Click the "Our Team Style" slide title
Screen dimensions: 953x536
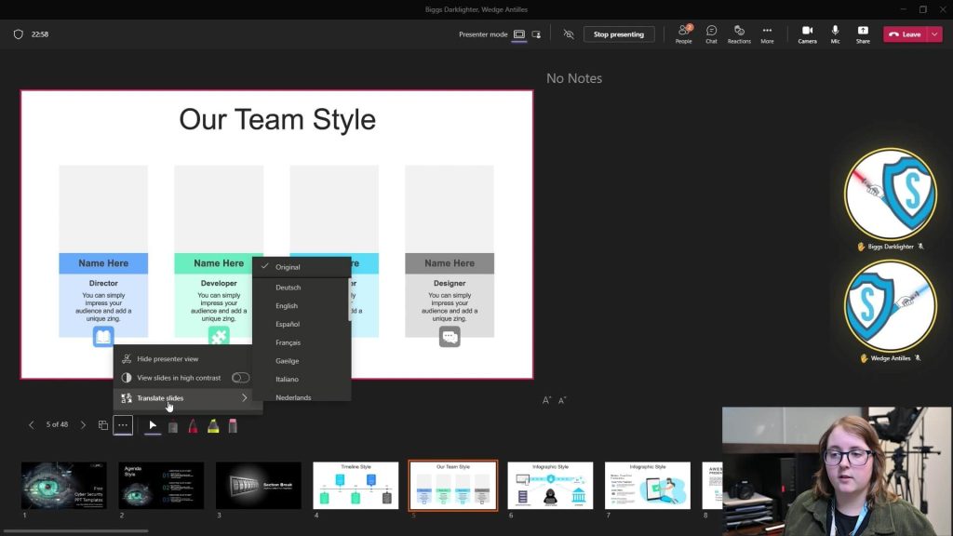point(277,120)
